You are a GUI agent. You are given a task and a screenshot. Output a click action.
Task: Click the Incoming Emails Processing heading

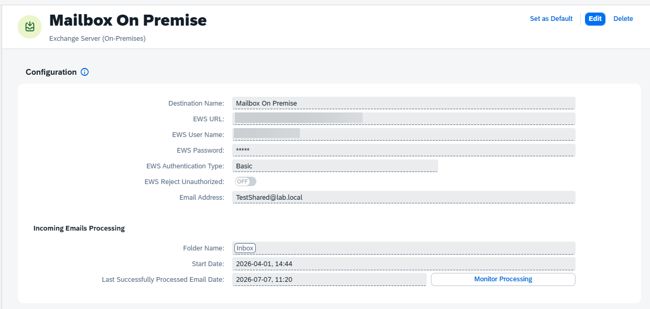coord(79,228)
